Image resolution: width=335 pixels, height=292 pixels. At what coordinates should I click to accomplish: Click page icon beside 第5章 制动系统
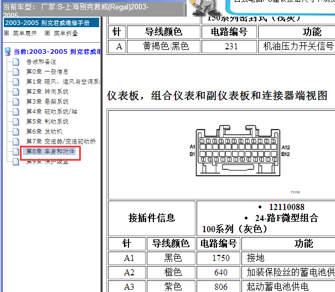[x=16, y=122]
